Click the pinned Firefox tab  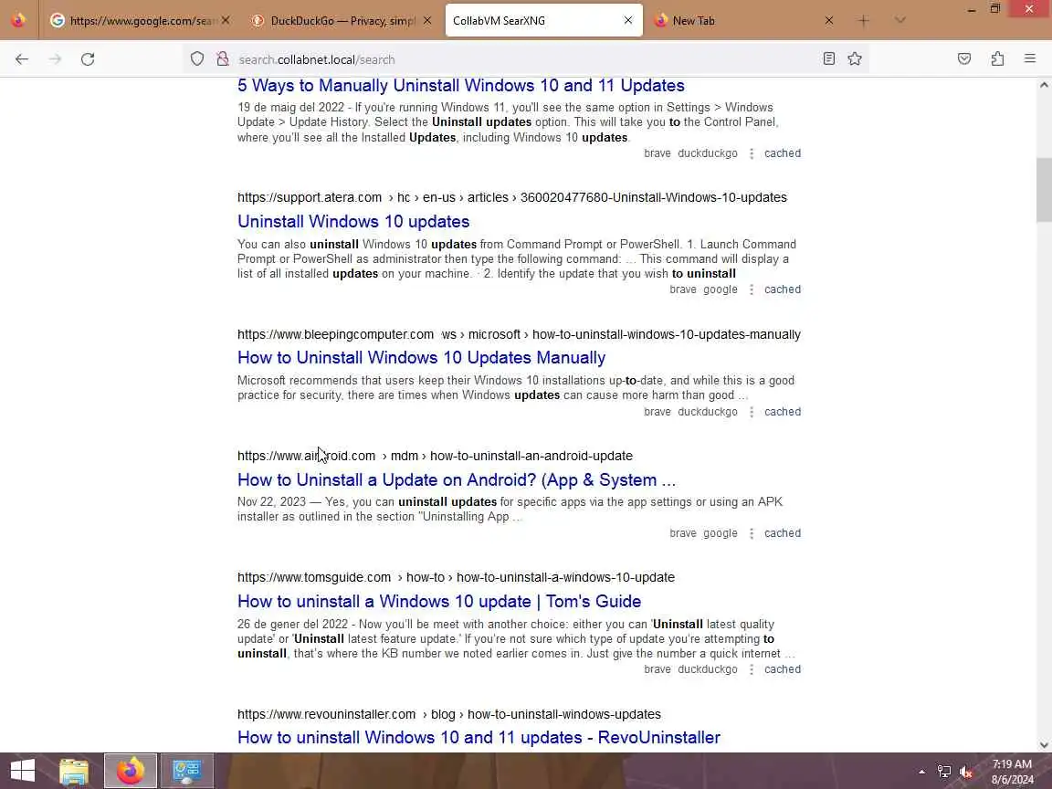click(x=19, y=21)
